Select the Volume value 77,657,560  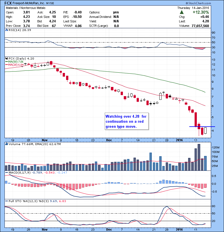pyautogui.click(x=200, y=26)
